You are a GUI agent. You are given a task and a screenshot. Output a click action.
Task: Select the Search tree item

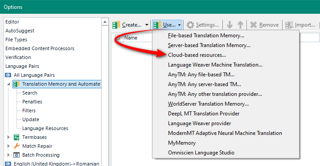[x=29, y=93]
